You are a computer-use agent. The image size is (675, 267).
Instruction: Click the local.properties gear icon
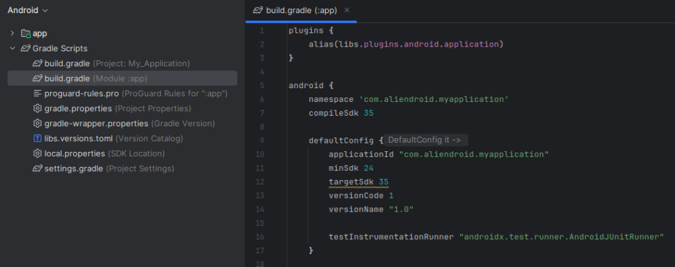(38, 154)
